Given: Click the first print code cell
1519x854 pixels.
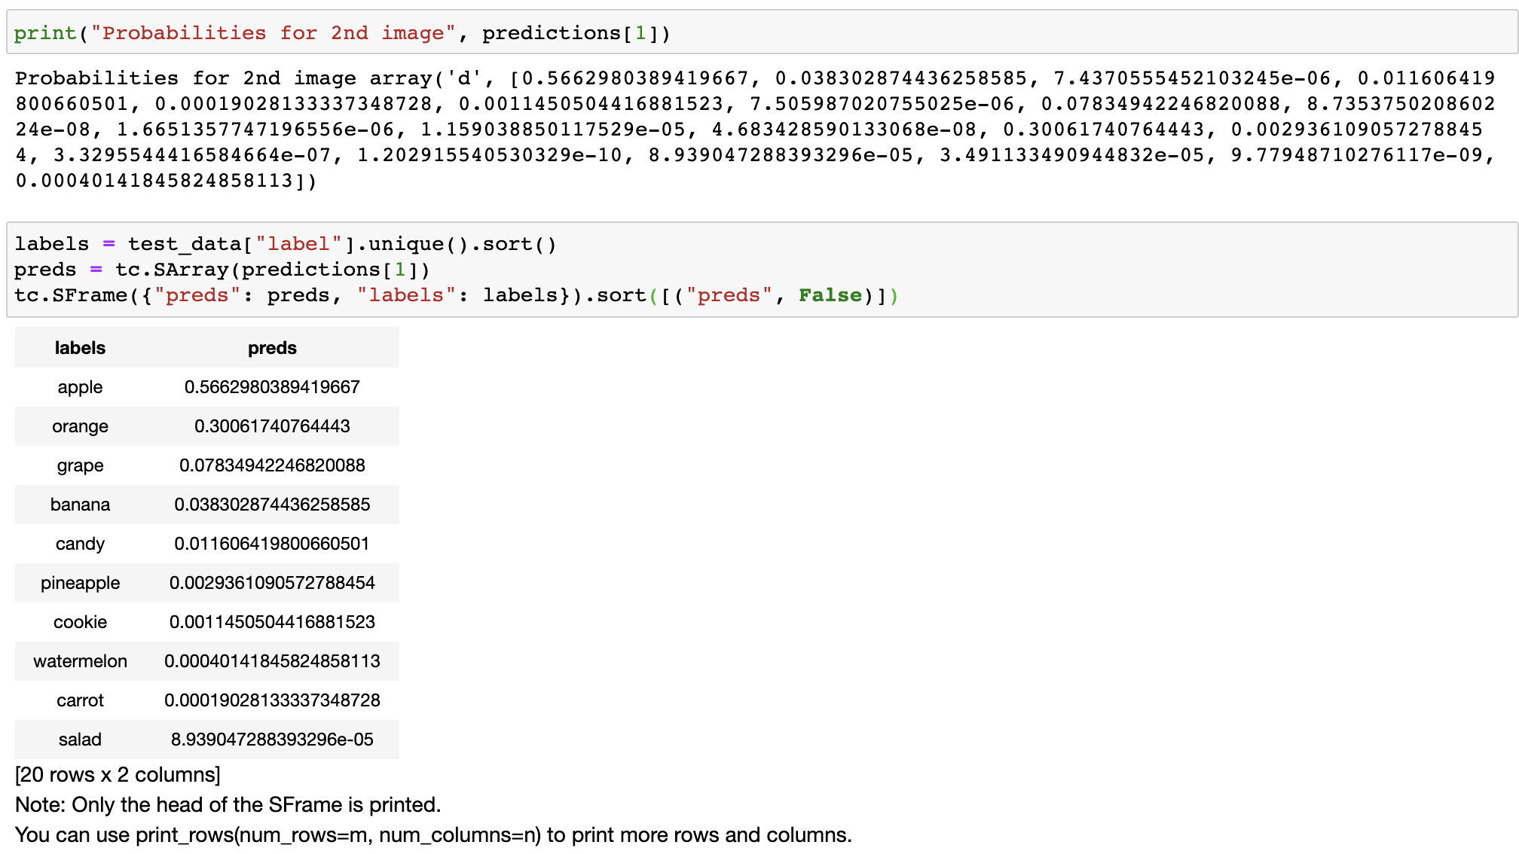Looking at the screenshot, I should [761, 33].
